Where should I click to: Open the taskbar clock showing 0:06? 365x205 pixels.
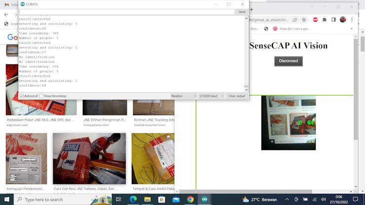coord(339,200)
